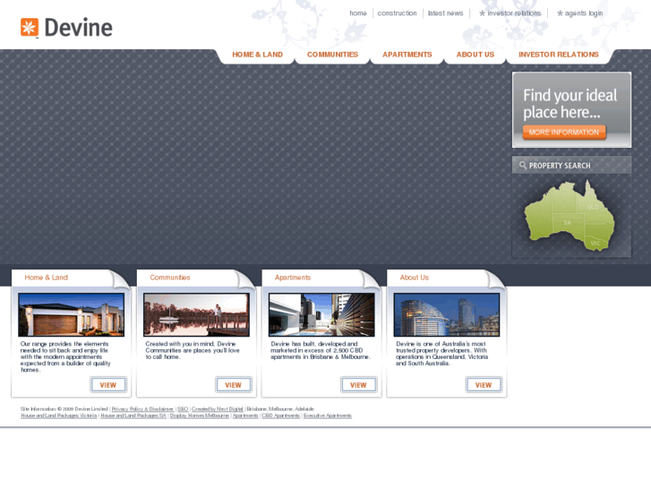Open Privacy Policy & Disclaimer footer link
The height and width of the screenshot is (488, 651).
pyautogui.click(x=142, y=409)
